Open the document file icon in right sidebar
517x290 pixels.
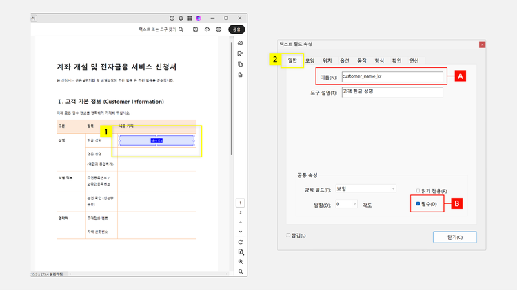(x=241, y=75)
